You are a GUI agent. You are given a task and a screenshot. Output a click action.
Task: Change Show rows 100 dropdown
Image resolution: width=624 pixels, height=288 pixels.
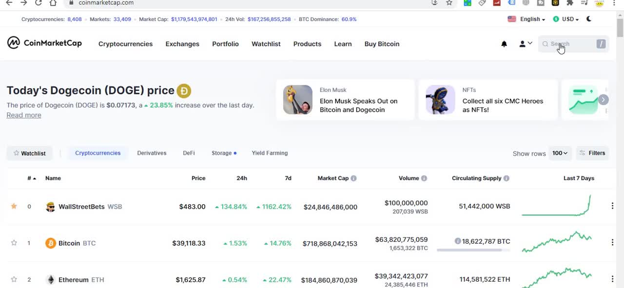tap(560, 153)
